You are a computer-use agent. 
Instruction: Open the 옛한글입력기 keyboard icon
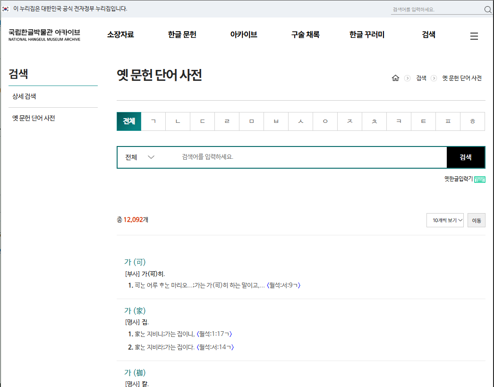click(x=479, y=179)
